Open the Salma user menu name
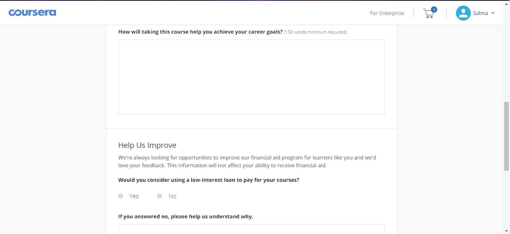The height and width of the screenshot is (234, 510). point(480,13)
